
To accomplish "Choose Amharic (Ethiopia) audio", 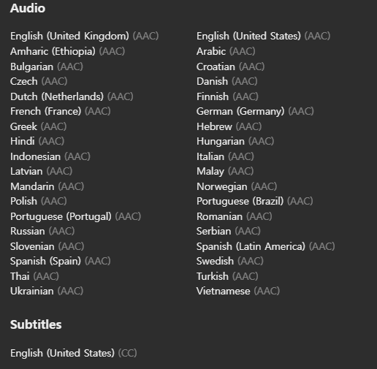I will click(x=67, y=51).
